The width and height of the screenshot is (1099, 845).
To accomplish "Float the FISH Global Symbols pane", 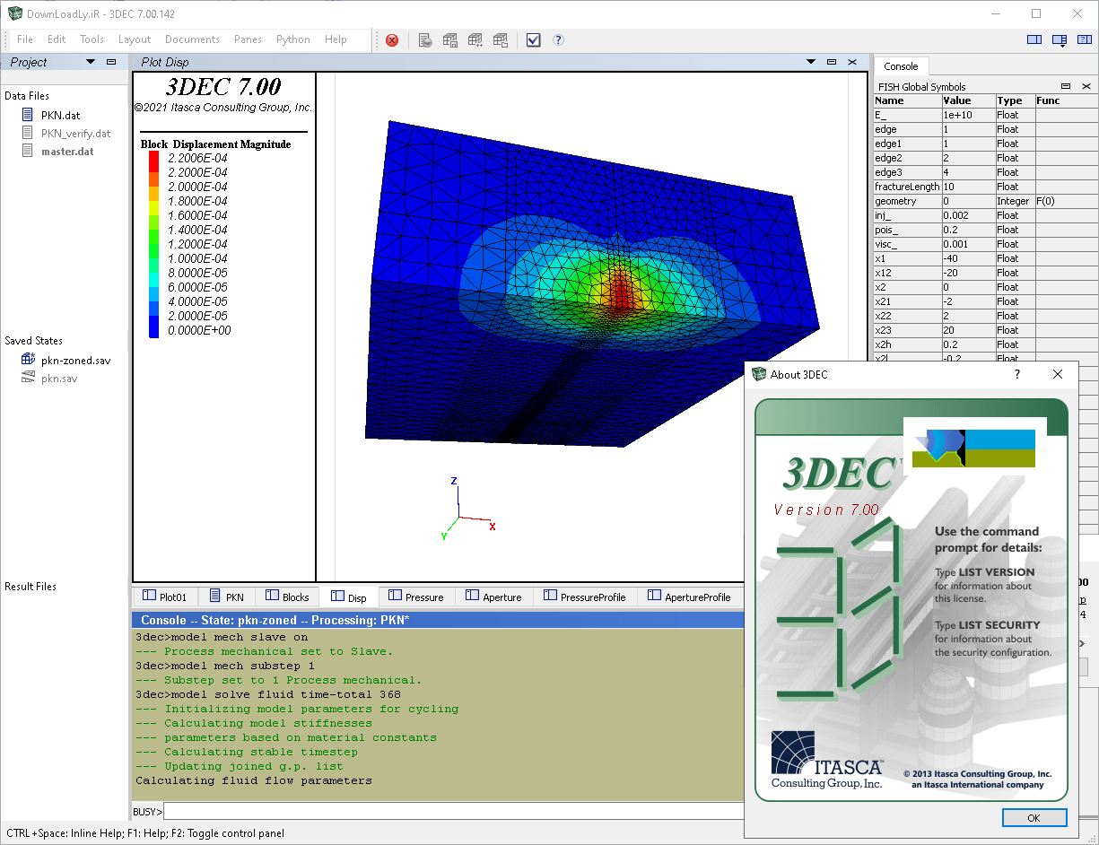I will coord(1068,87).
